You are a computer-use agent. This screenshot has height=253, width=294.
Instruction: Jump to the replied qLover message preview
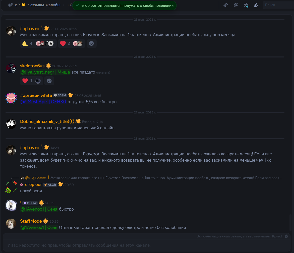coord(166,178)
